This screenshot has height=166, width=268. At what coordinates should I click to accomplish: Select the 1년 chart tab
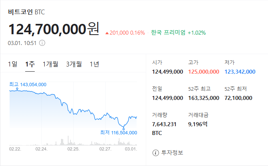tap(95, 64)
